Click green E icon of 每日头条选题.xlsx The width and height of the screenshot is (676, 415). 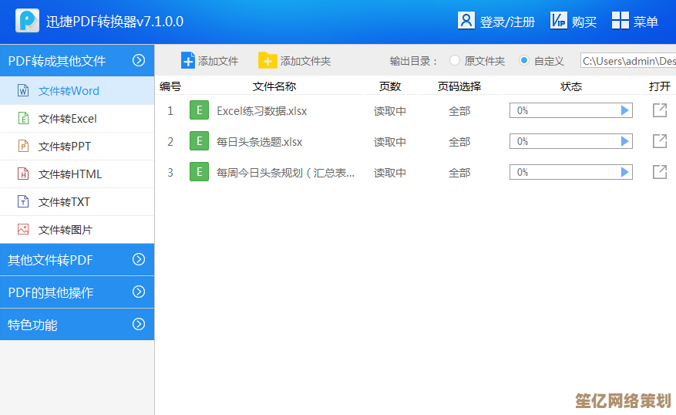tap(199, 140)
